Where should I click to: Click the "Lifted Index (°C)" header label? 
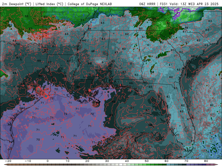coord(49,4)
